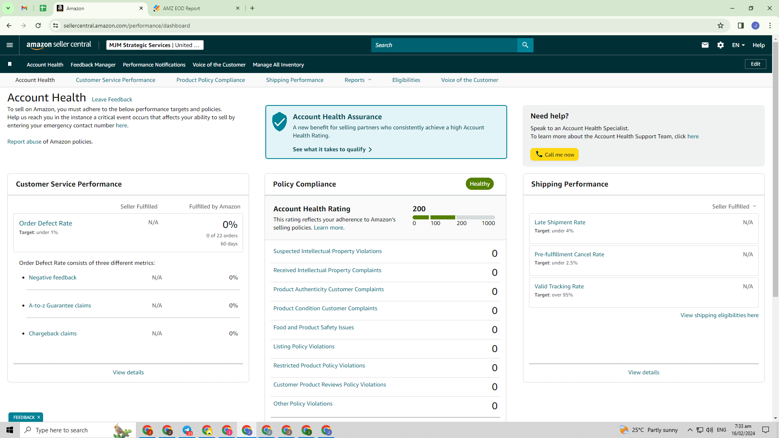Open the tab search dropdown arrow
779x438 pixels.
pos(8,8)
